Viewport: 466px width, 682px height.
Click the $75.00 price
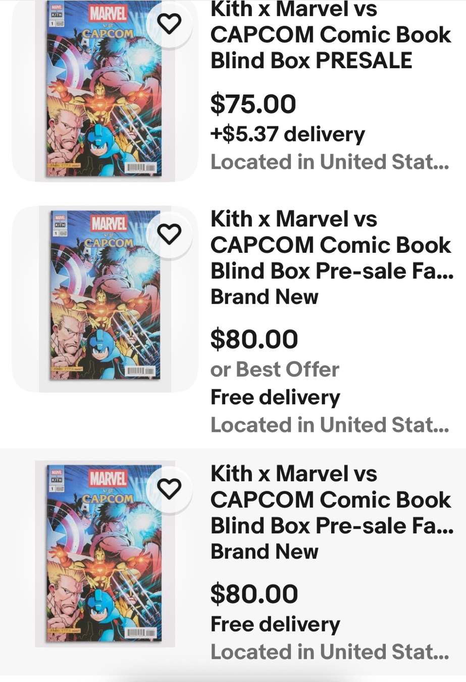coord(253,104)
